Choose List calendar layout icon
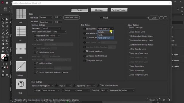 point(21,31)
